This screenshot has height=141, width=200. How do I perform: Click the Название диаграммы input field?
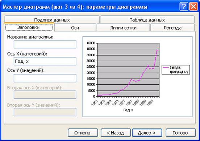[x=45, y=44]
